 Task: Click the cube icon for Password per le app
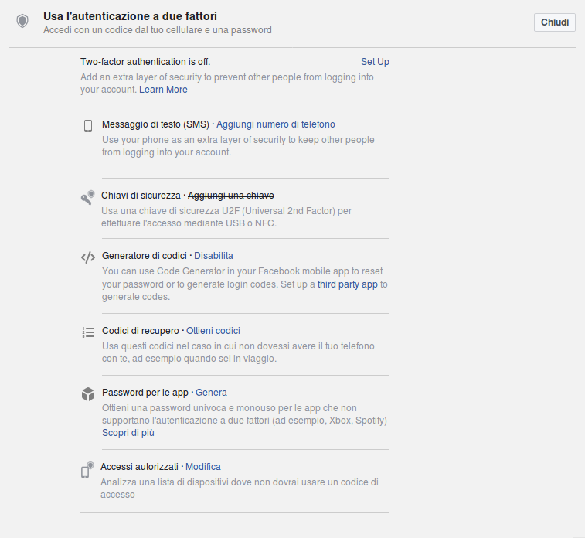click(88, 394)
